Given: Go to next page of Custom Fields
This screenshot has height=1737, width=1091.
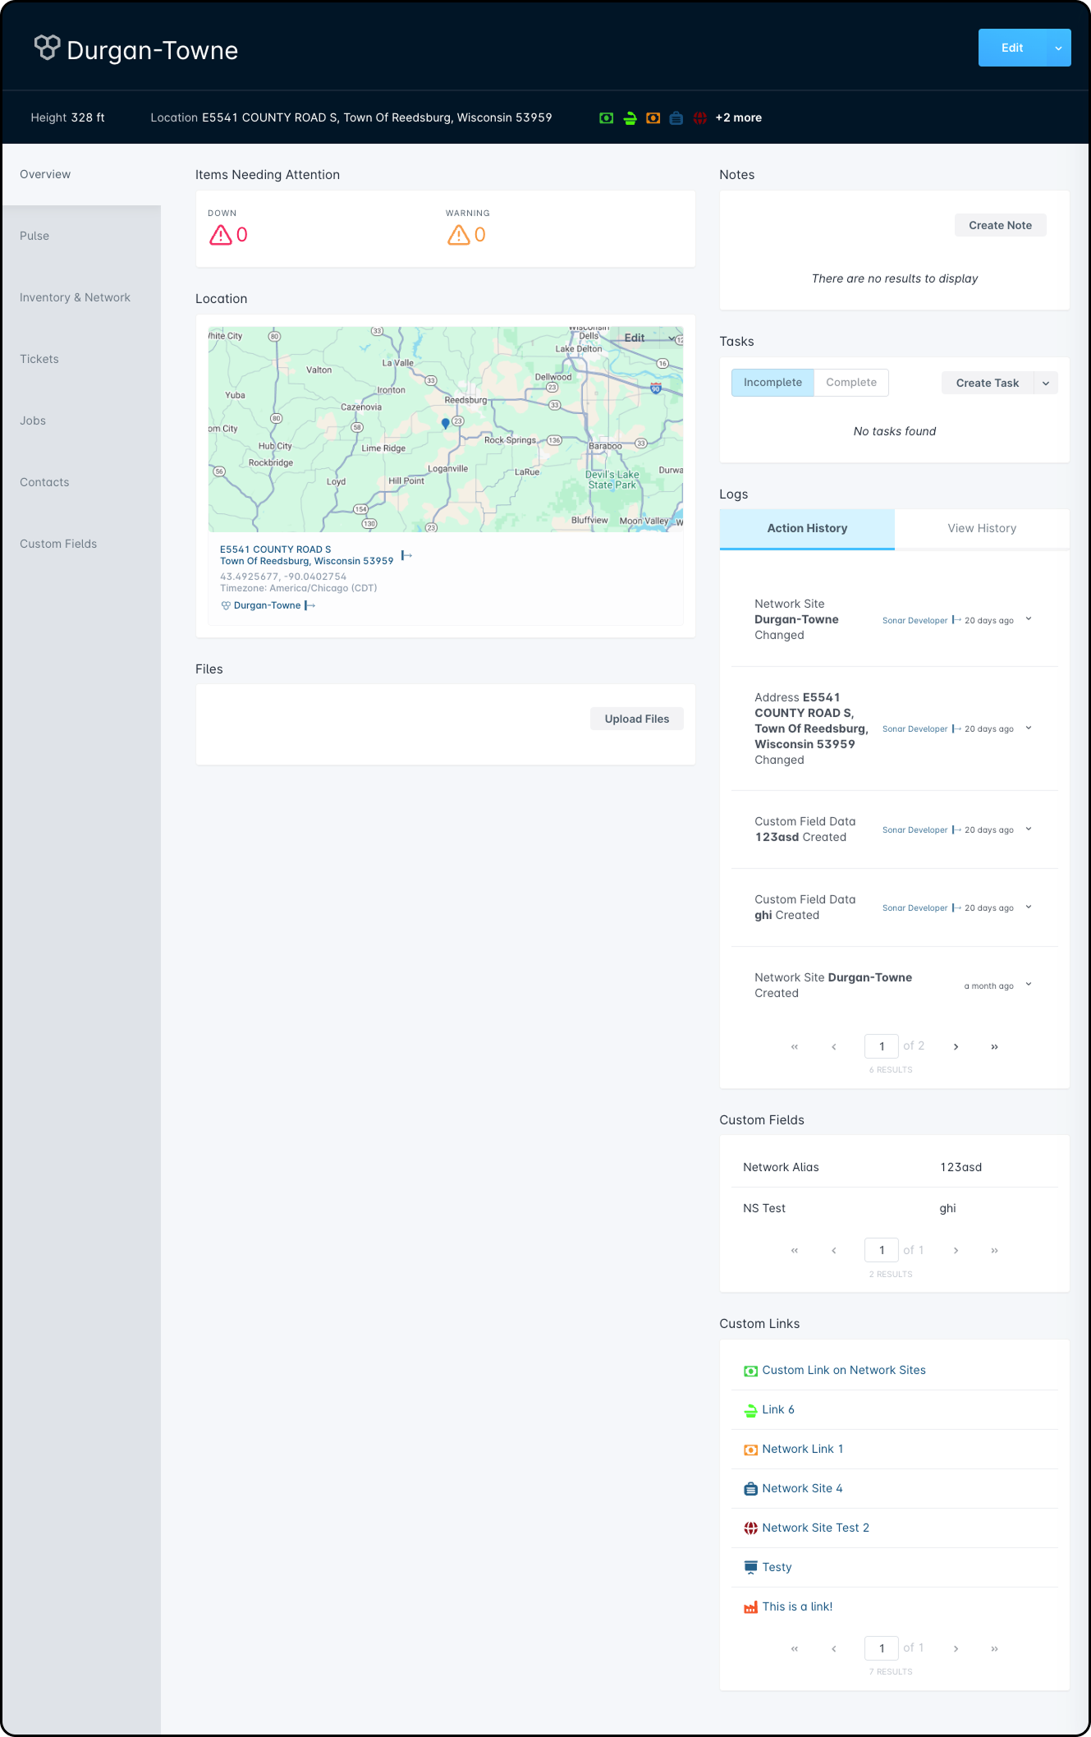Looking at the screenshot, I should pyautogui.click(x=956, y=1250).
